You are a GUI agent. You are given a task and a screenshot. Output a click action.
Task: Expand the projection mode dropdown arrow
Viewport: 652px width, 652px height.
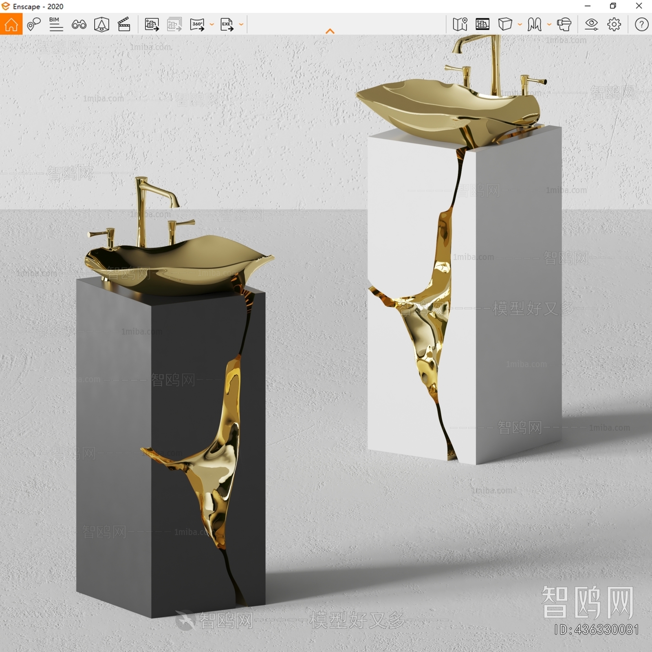520,24
